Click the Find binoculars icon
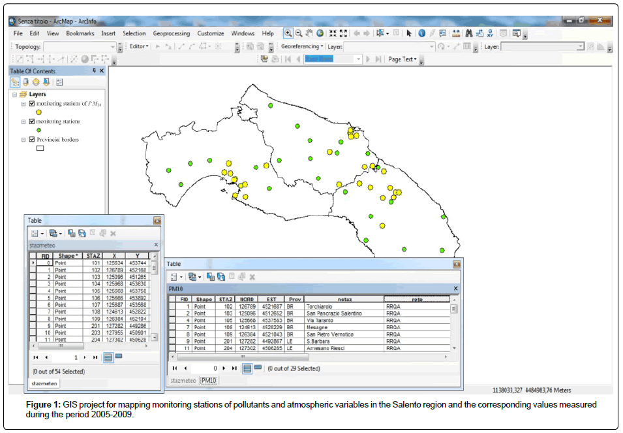 pyautogui.click(x=468, y=33)
